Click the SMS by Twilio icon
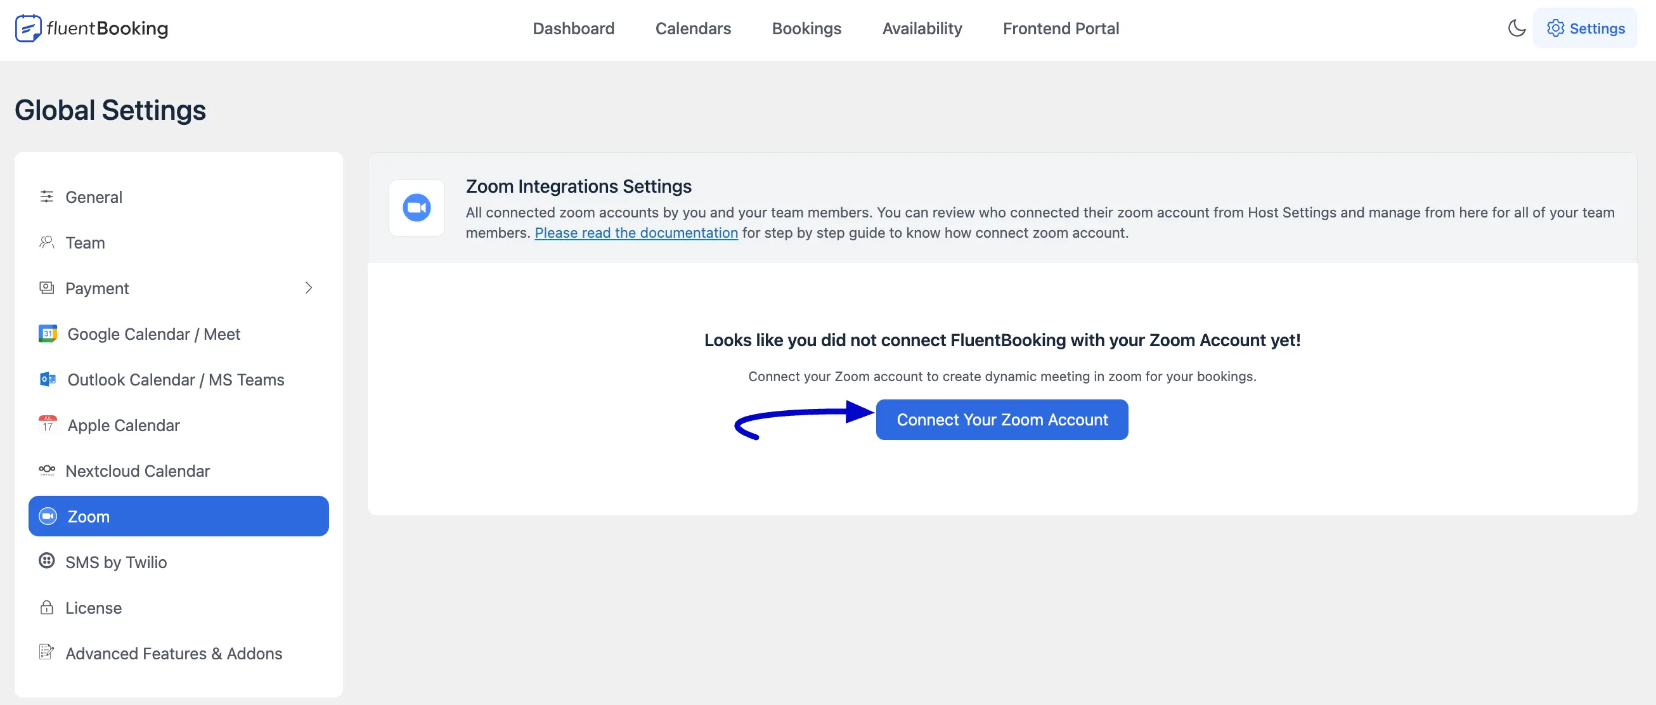This screenshot has width=1656, height=705. click(x=46, y=561)
